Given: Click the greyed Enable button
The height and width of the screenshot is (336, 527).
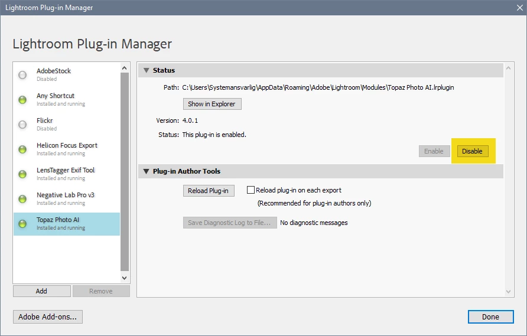Looking at the screenshot, I should [x=434, y=151].
